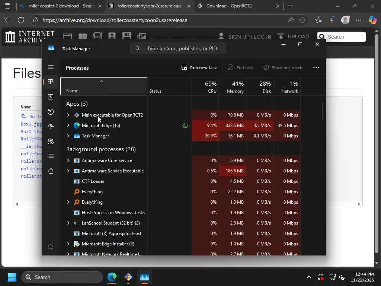The width and height of the screenshot is (381, 286).
Task: Click the Internet Archive Search field
Action: [342, 37]
